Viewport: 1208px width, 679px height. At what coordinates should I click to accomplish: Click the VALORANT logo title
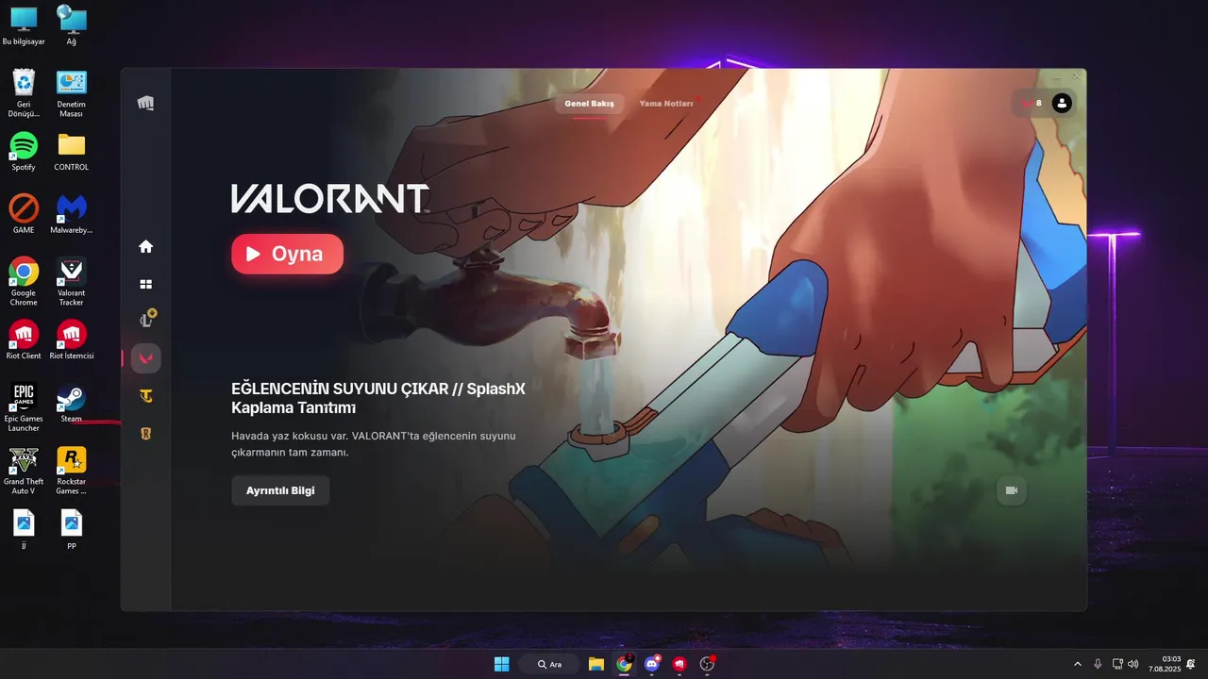[x=330, y=198]
